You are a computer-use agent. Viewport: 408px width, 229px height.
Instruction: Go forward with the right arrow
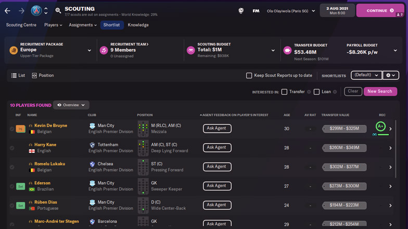click(x=22, y=10)
